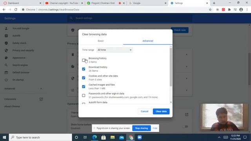Open action center notification icon
This screenshot has width=251, height=141.
(245, 137)
